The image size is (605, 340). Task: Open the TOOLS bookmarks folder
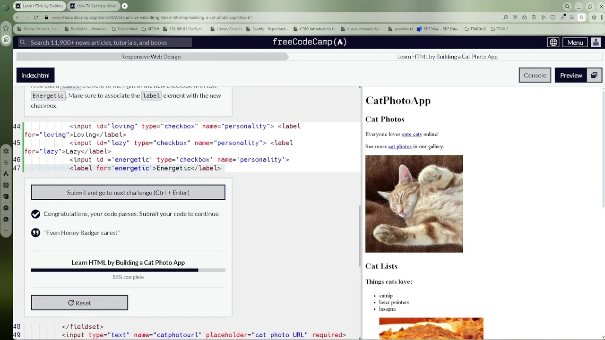[500, 29]
